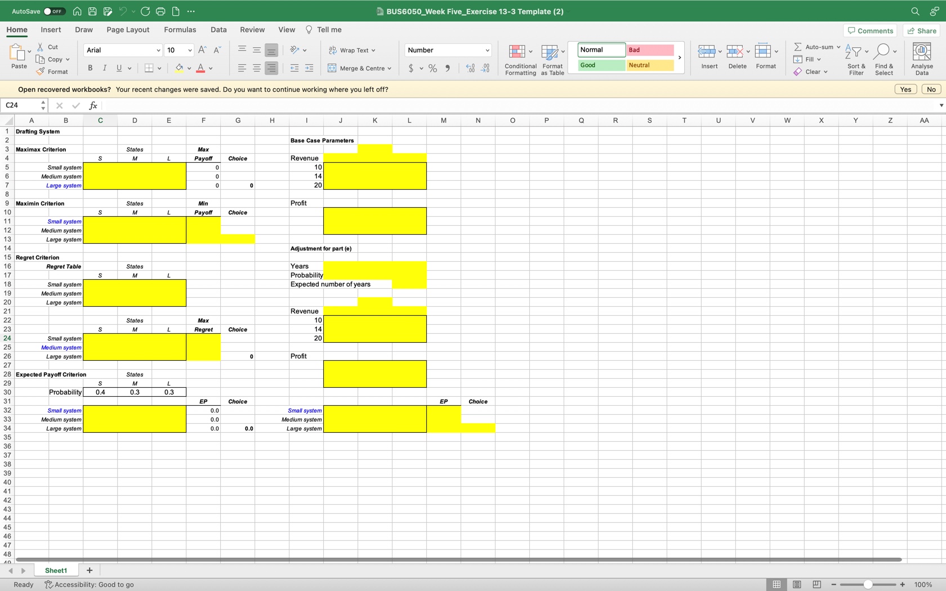946x591 pixels.
Task: Centre text horizontally
Action: click(x=256, y=68)
